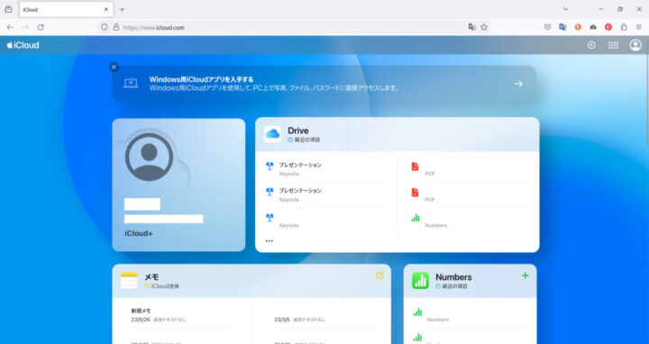Open the Numbers app icon

tap(420, 280)
